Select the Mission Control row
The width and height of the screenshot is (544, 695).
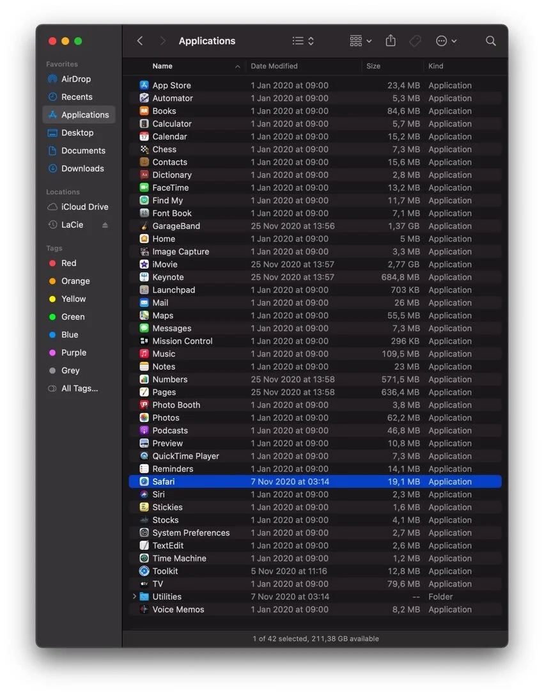pyautogui.click(x=315, y=341)
